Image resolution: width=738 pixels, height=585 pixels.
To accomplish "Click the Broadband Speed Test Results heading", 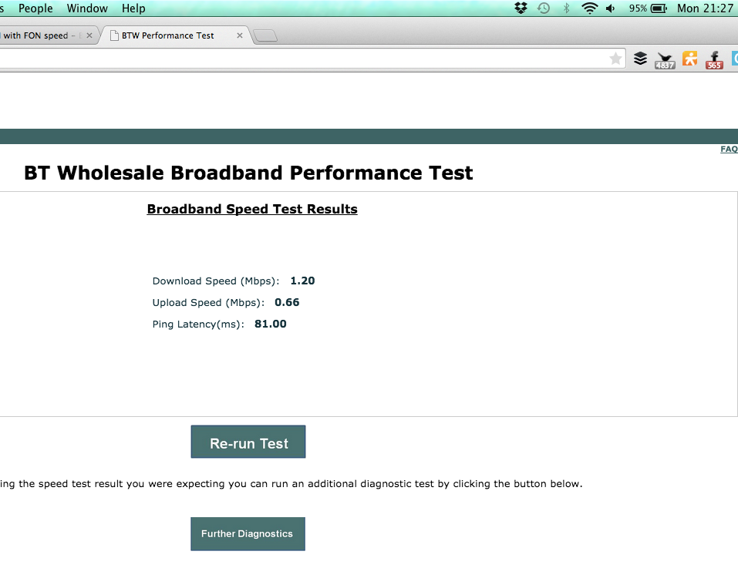I will [252, 210].
